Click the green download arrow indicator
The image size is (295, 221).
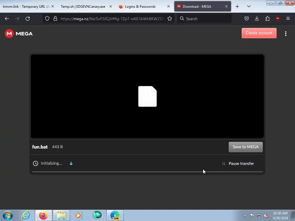[71, 163]
